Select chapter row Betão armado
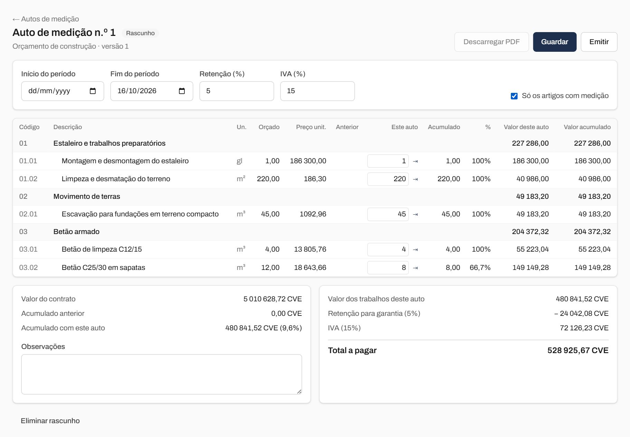This screenshot has width=630, height=437. [315, 232]
